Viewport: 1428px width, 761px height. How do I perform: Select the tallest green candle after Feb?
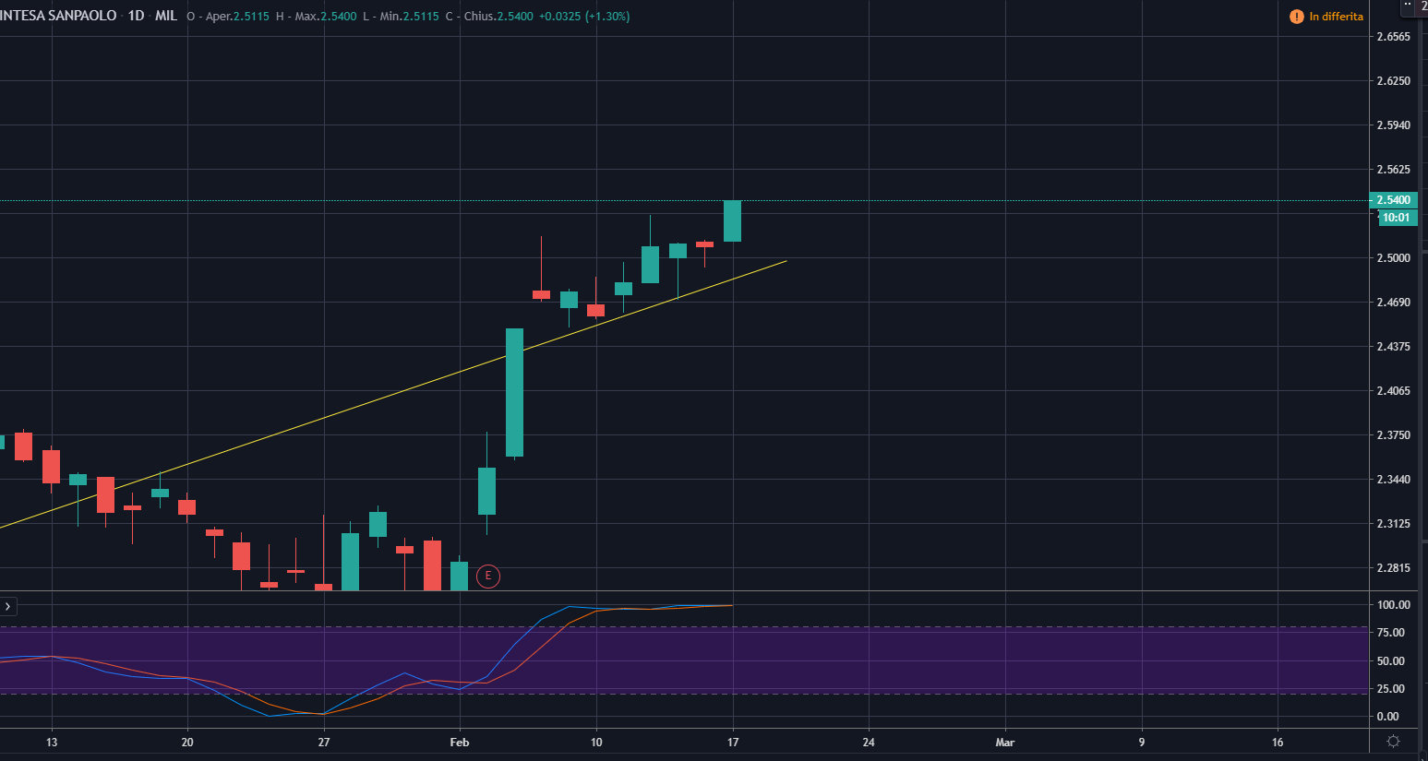514,392
